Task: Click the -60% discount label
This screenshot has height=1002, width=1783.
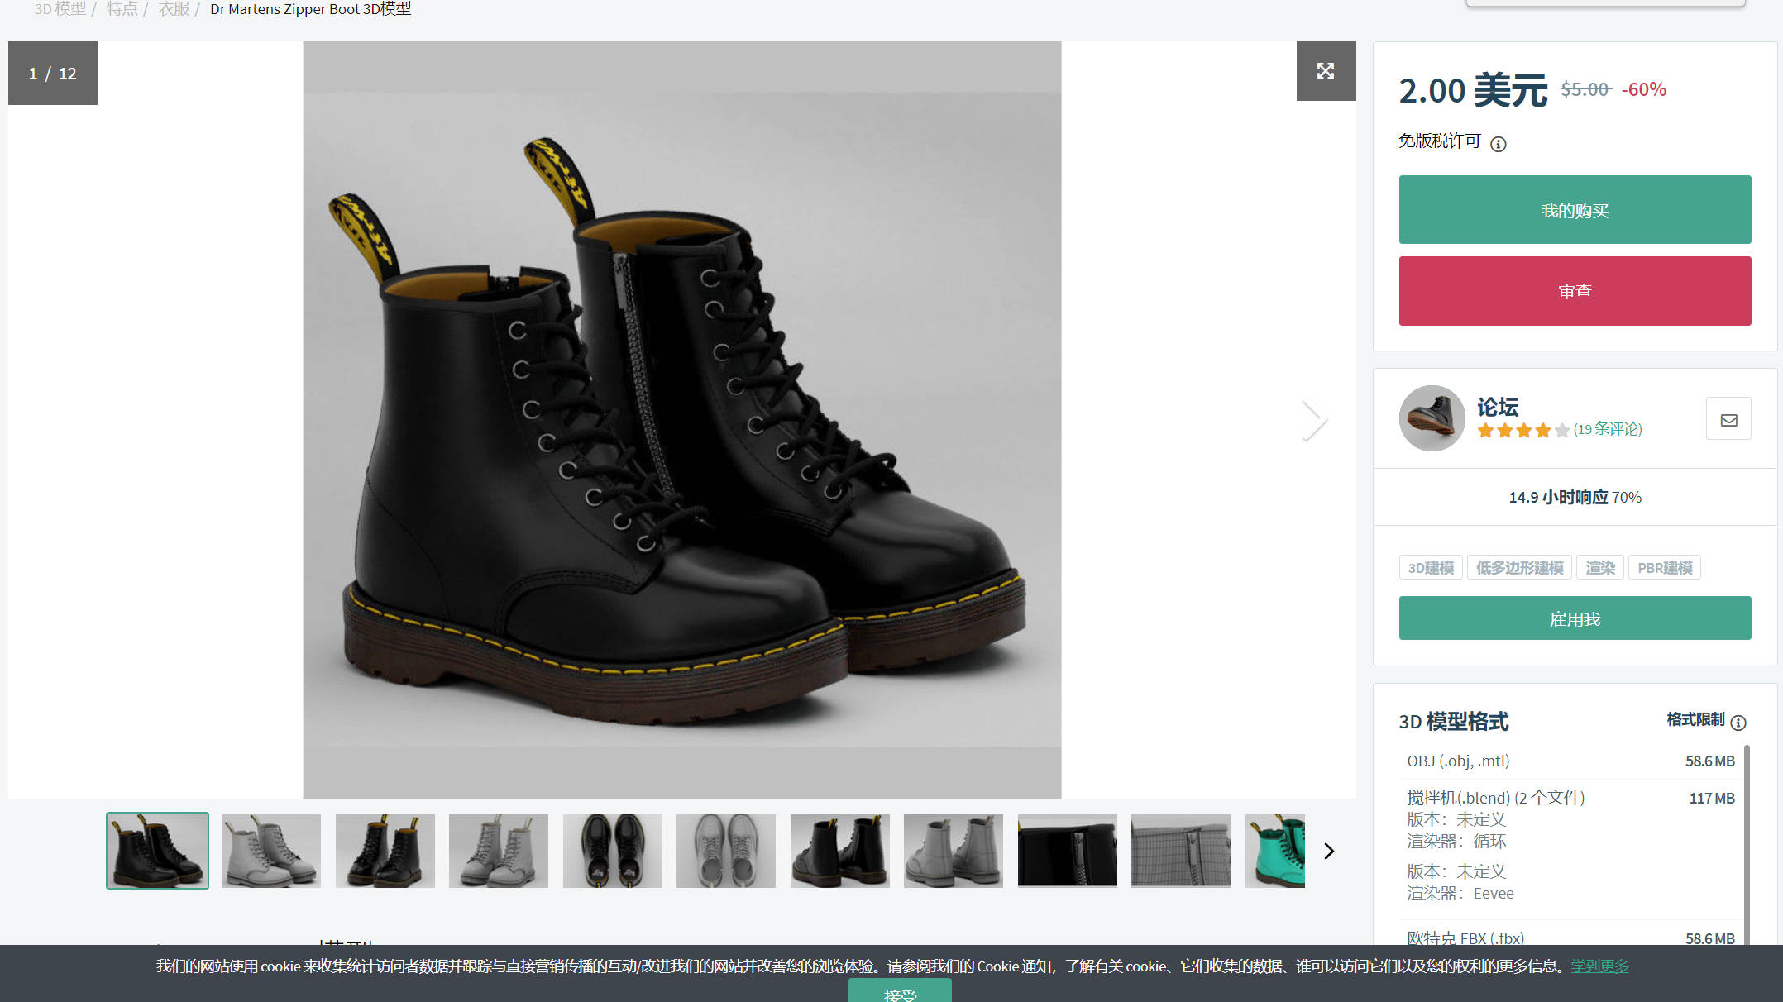Action: point(1644,89)
